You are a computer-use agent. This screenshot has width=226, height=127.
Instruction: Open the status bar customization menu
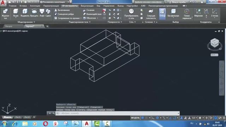pos(224,118)
